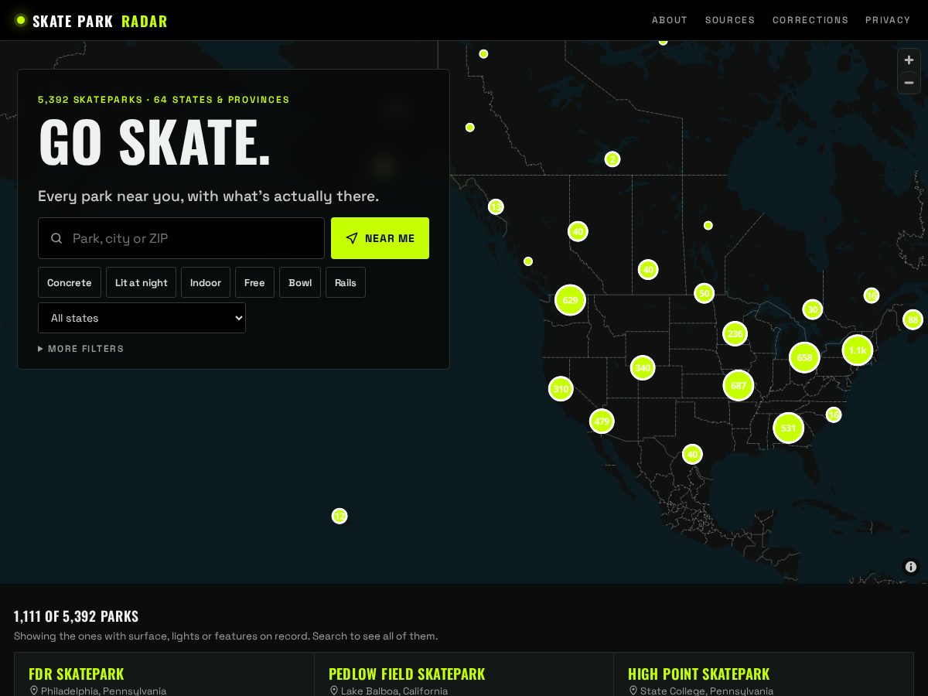Screen dimensions: 928x696
Task: Open Pedlow Field Skatepark listing
Action: pyautogui.click(x=407, y=674)
